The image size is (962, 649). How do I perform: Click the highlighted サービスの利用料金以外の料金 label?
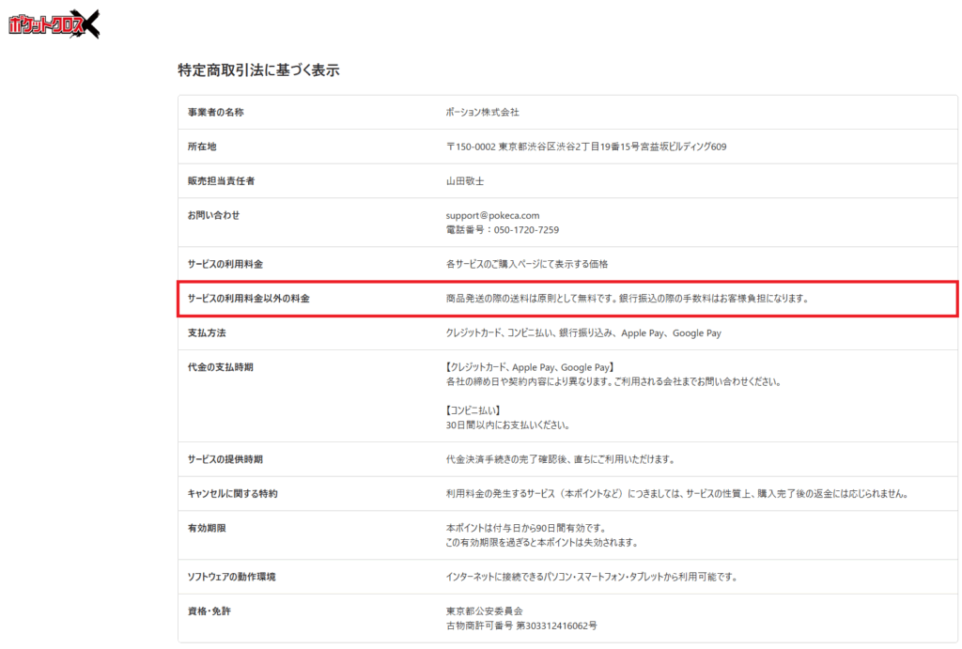coord(248,299)
